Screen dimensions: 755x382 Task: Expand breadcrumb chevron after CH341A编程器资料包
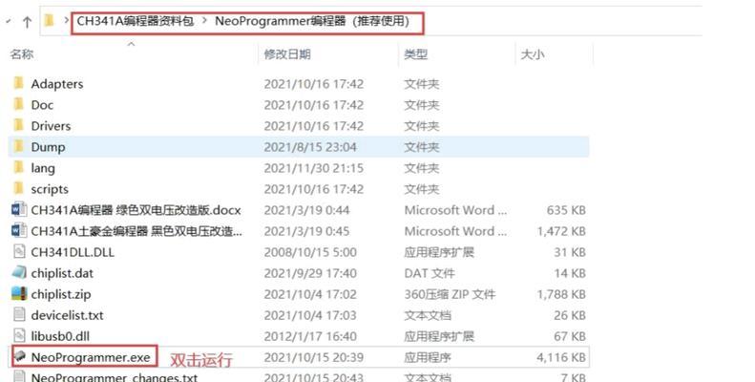[x=204, y=21]
